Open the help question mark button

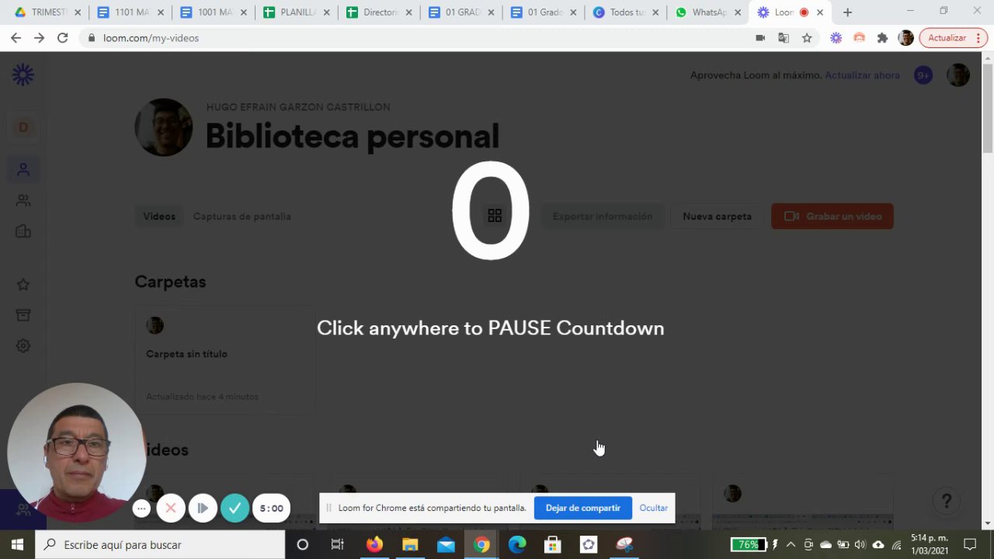[946, 501]
